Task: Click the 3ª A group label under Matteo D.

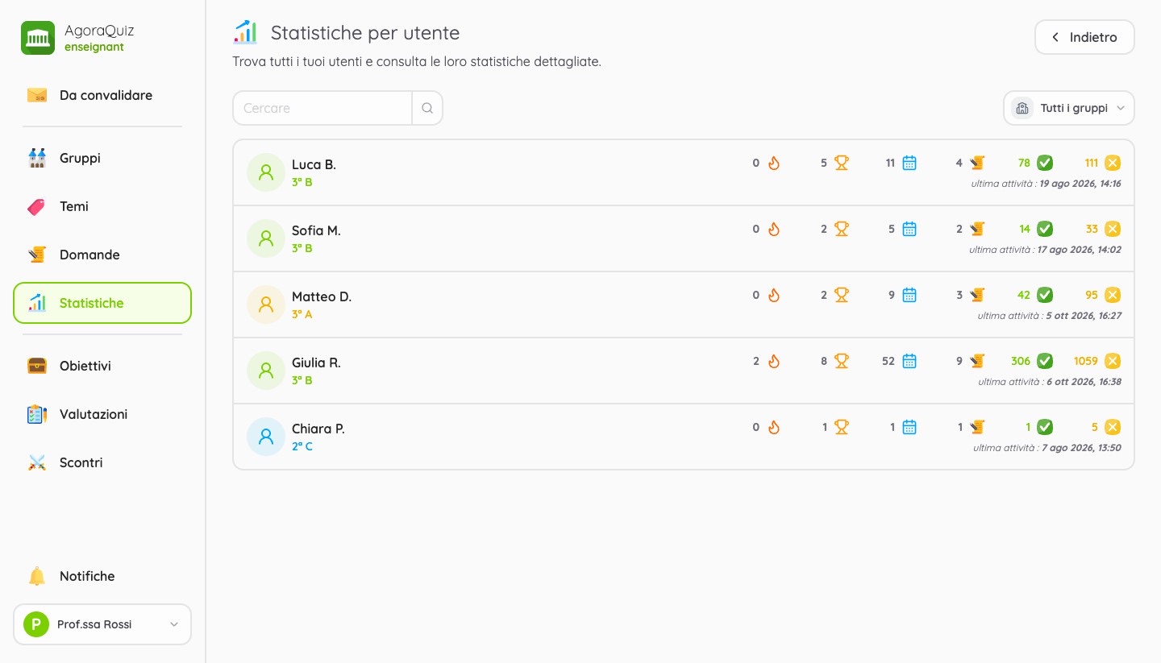Action: 302,314
